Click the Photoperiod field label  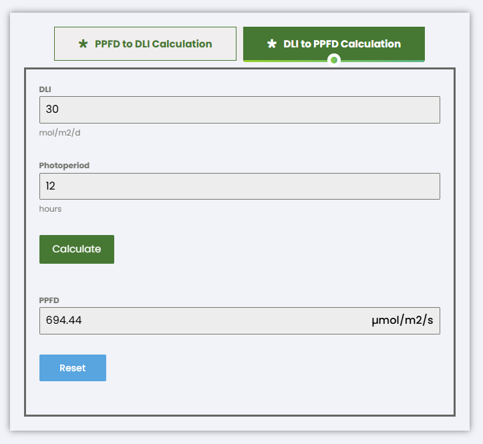(64, 166)
